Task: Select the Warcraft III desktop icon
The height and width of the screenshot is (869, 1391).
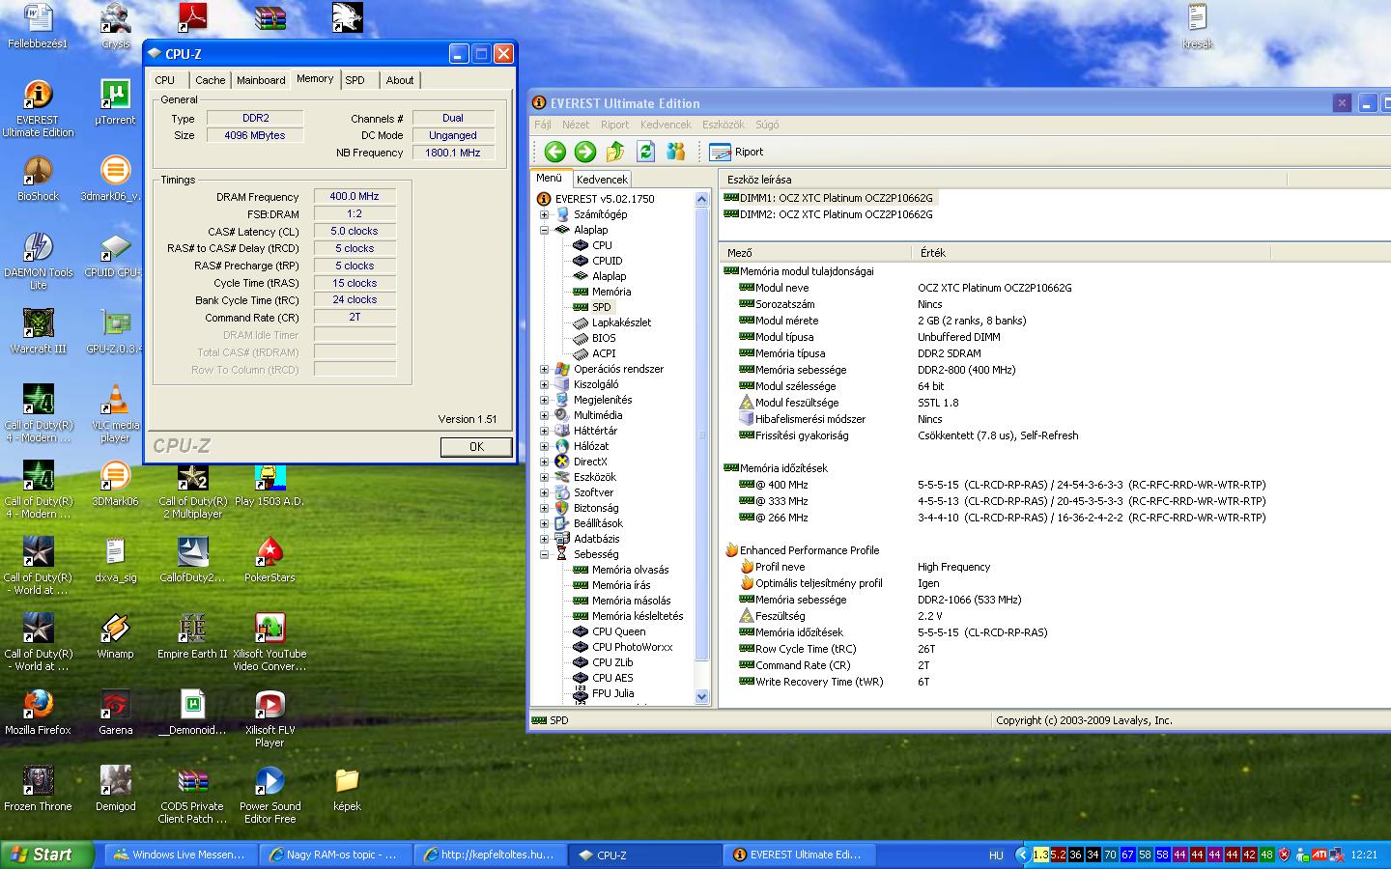Action: point(38,331)
